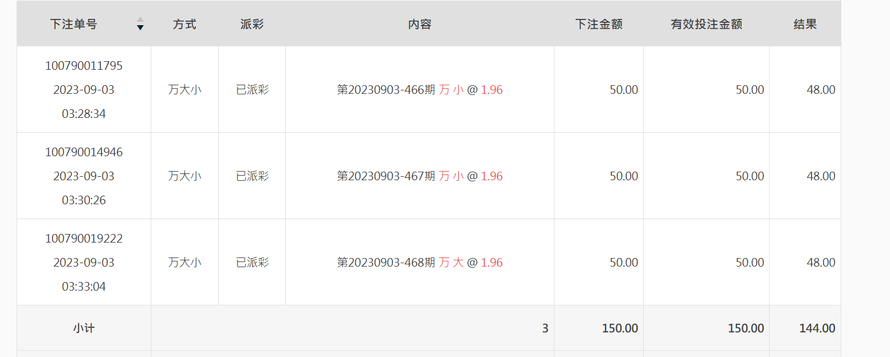Open bet order 100790019222

84,239
